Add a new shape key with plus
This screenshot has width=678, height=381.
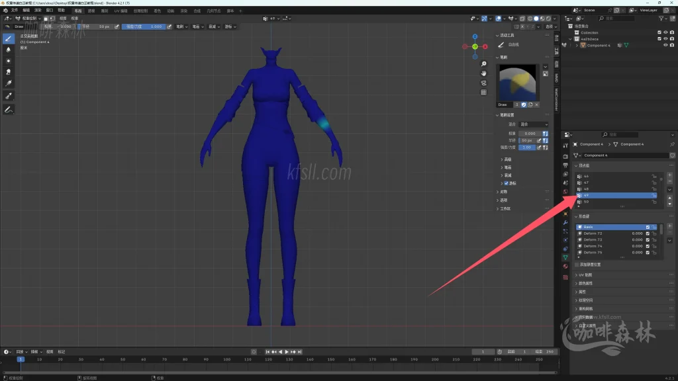[x=670, y=226]
